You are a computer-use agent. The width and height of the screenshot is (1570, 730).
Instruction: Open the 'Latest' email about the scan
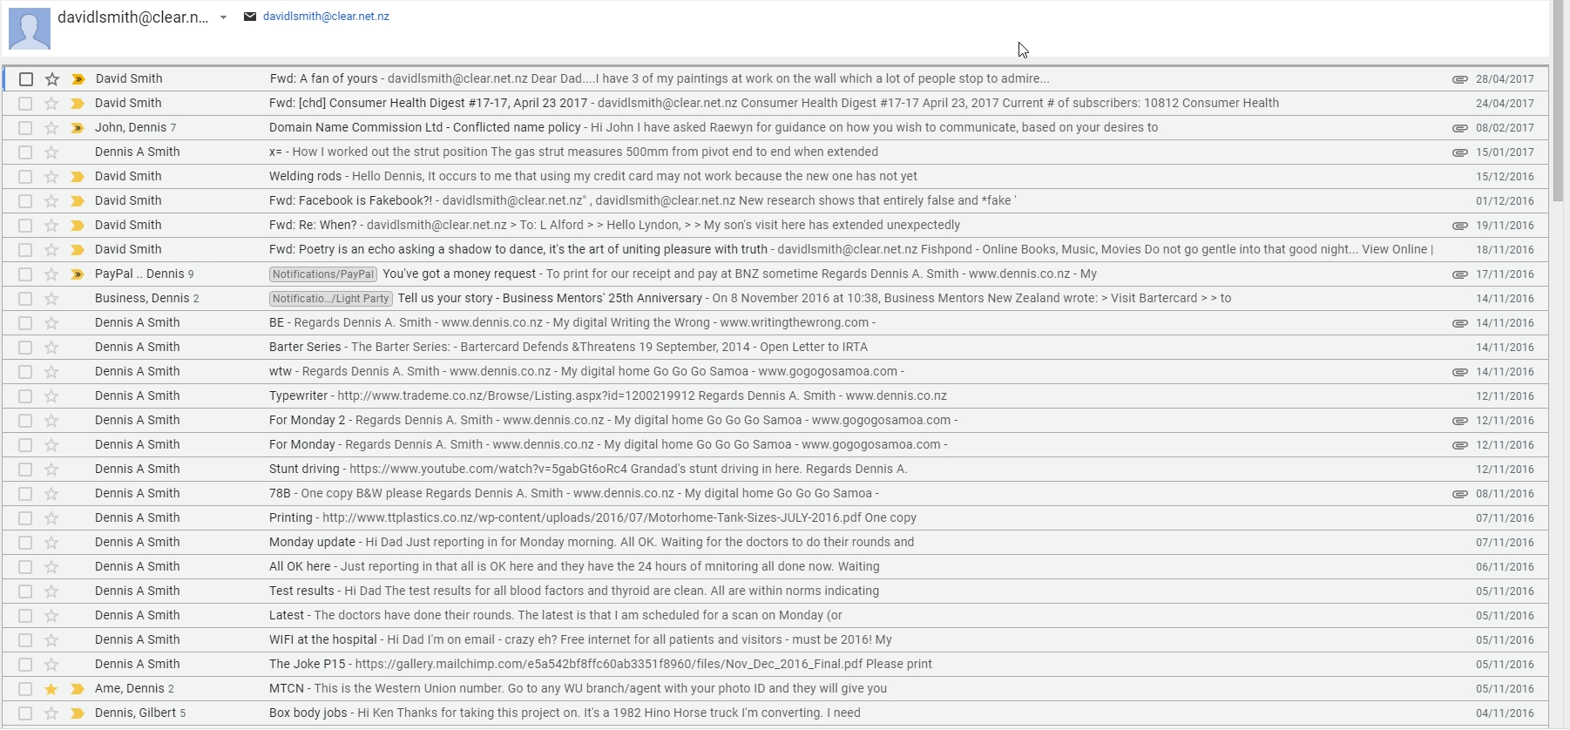click(x=775, y=616)
